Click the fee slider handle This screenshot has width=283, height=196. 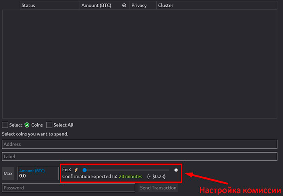point(84,170)
